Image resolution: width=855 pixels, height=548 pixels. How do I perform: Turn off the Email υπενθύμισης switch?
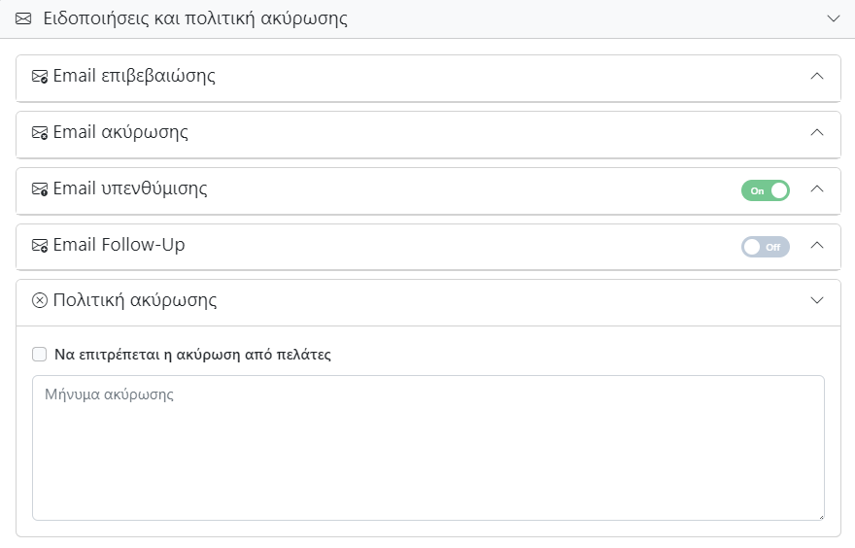[x=766, y=190]
